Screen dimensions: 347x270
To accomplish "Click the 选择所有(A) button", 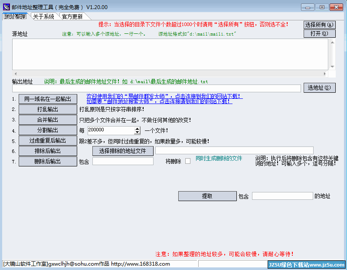I will pos(319,25).
